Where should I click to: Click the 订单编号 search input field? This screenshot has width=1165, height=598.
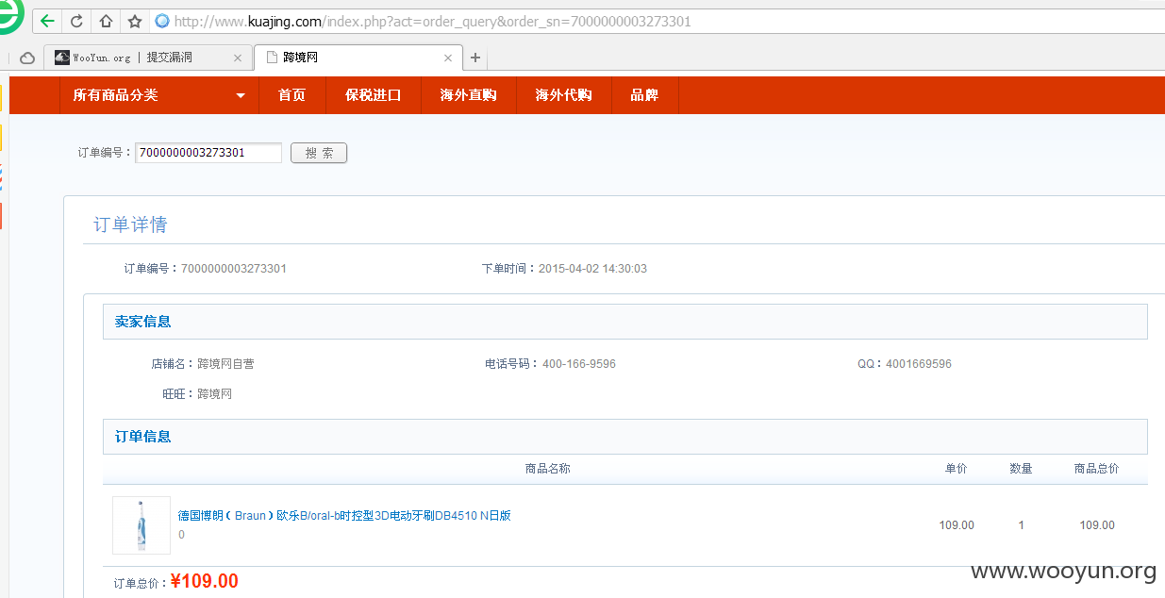click(x=208, y=153)
